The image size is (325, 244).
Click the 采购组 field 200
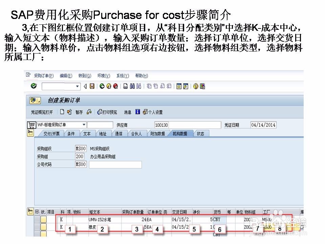click(x=79, y=157)
